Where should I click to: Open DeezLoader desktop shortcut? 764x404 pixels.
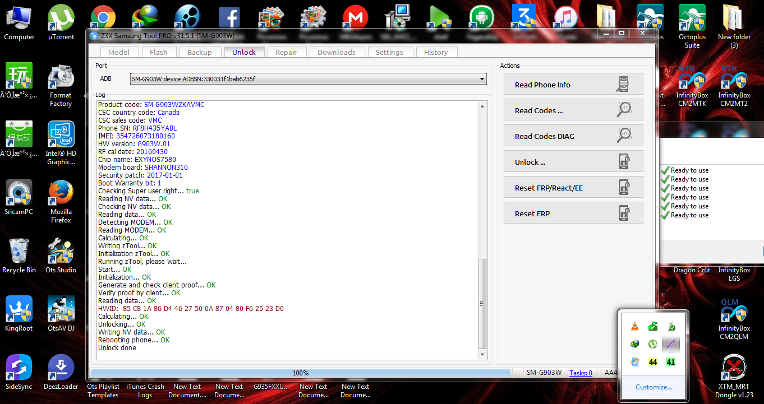(61, 372)
